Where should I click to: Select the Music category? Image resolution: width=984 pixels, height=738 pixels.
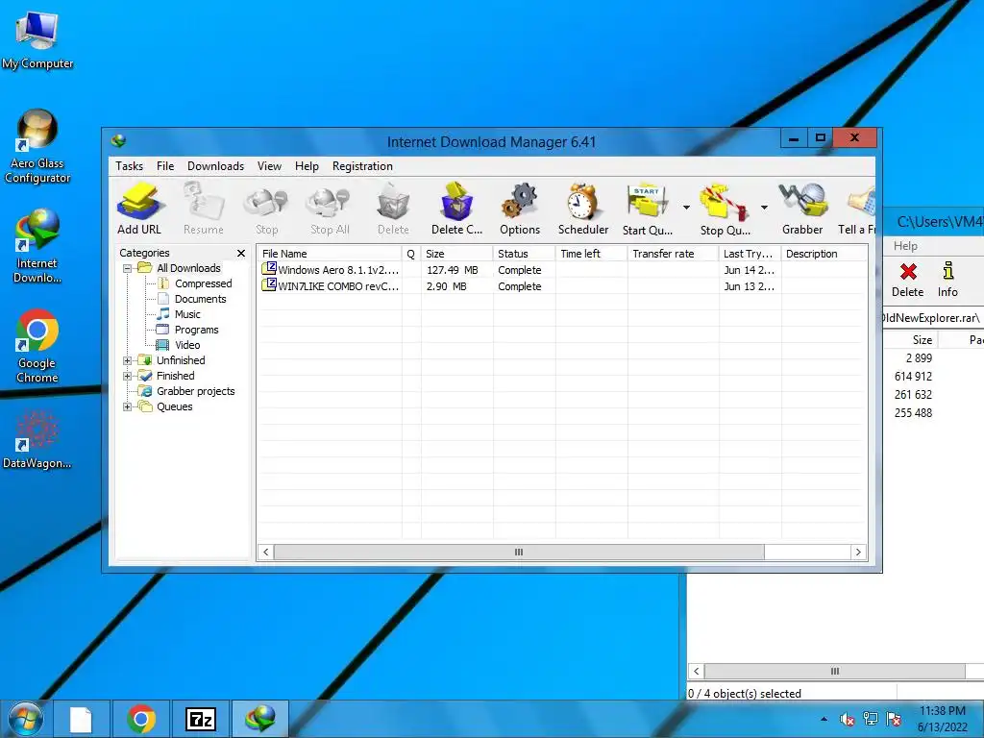187,314
